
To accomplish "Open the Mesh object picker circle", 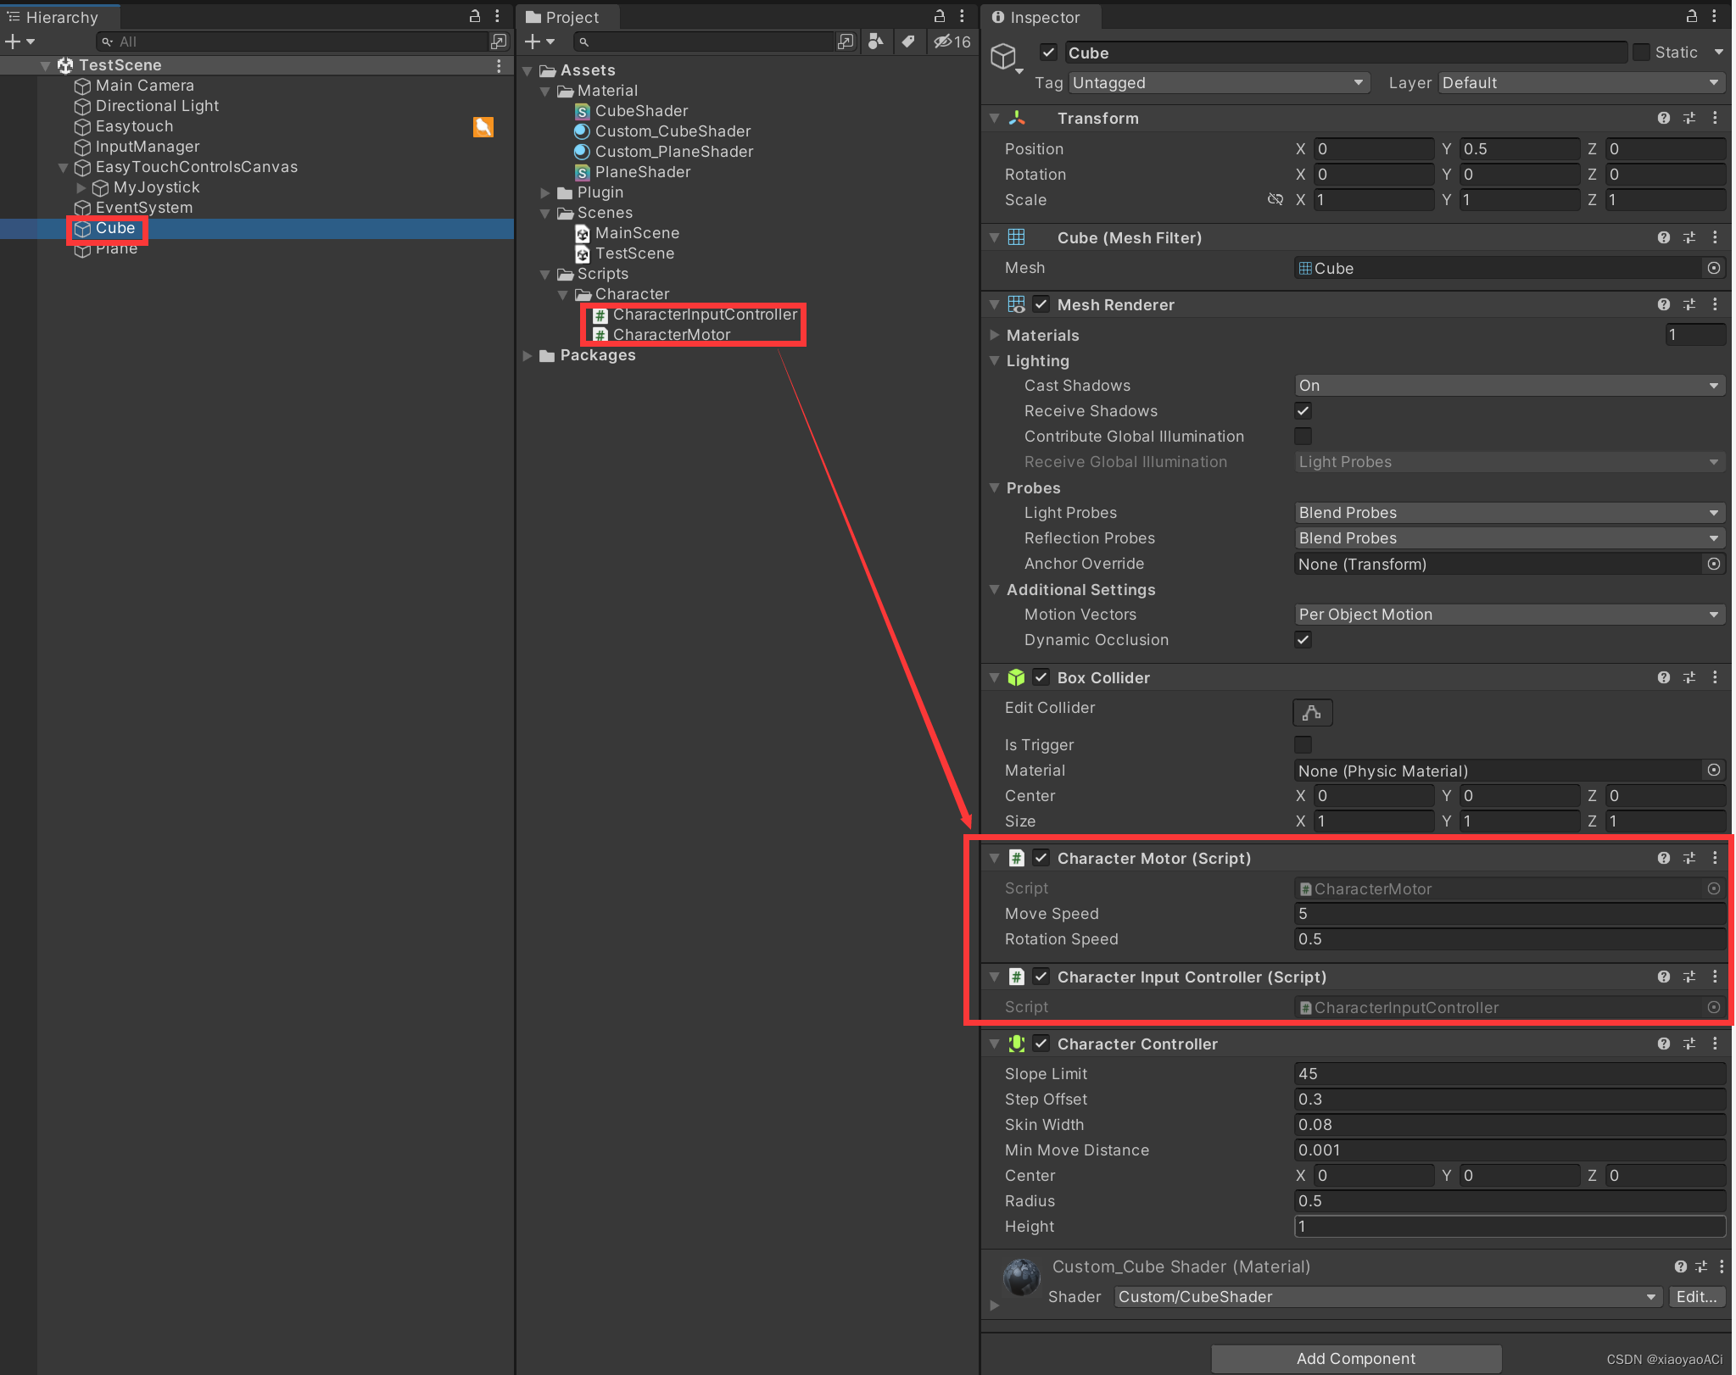I will pyautogui.click(x=1714, y=268).
